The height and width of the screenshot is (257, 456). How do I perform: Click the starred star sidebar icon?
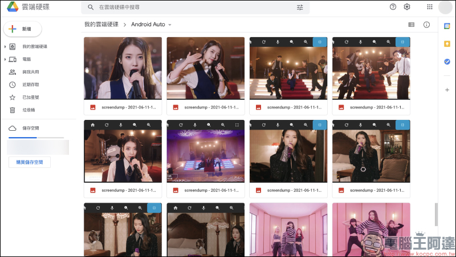click(x=12, y=97)
